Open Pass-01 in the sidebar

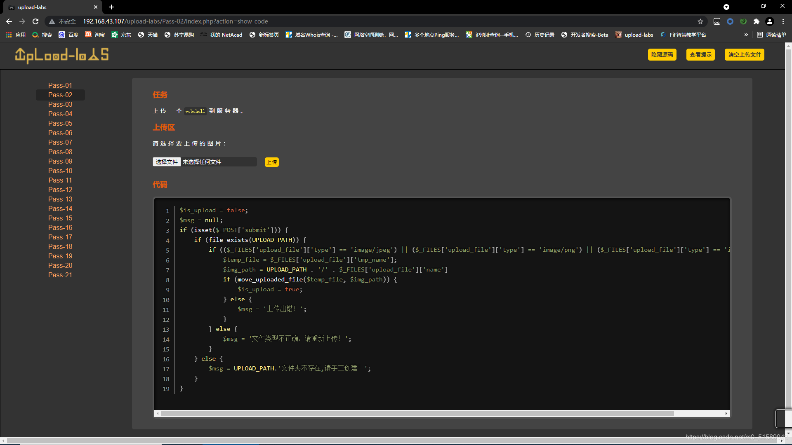click(60, 85)
